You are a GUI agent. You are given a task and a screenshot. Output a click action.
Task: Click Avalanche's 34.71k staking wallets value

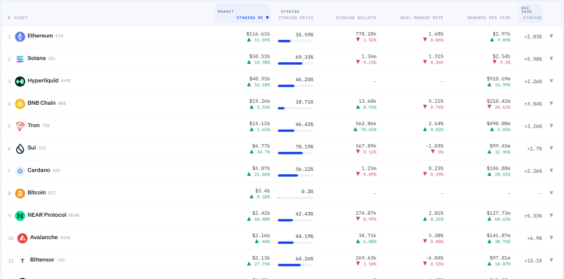367,236
